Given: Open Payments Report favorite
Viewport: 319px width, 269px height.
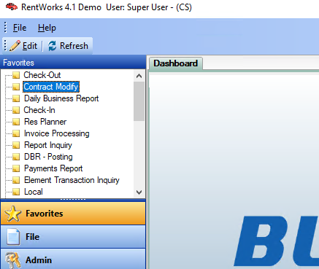Looking at the screenshot, I should 53,168.
